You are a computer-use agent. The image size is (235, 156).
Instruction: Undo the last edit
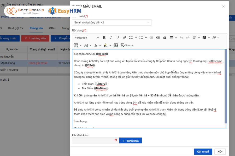click(x=181, y=38)
